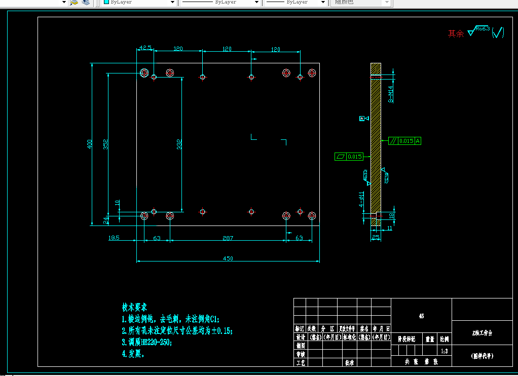Viewport: 518px width, 376px height.
Task: Click the 25 thickness dimension
Action: tap(376, 237)
